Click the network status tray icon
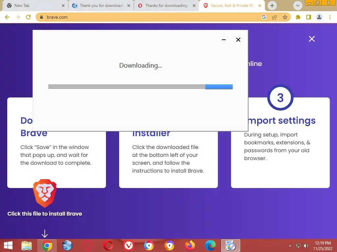Viewport: 337px width, 252px height. click(x=298, y=246)
